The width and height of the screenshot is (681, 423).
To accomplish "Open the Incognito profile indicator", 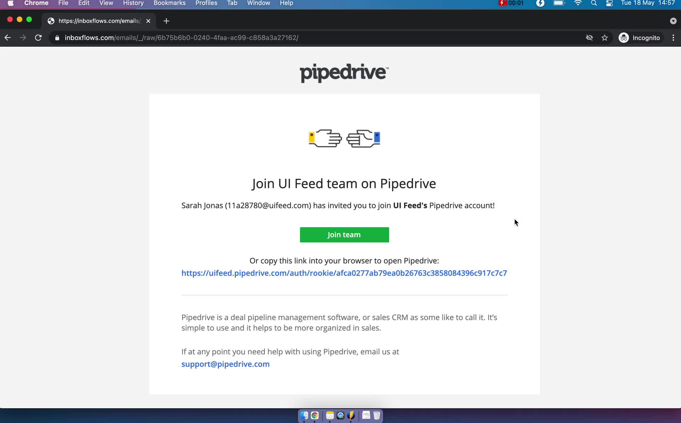I will pos(640,38).
